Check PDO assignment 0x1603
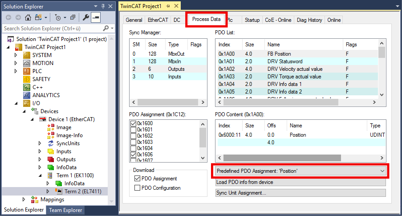 pos(133,142)
